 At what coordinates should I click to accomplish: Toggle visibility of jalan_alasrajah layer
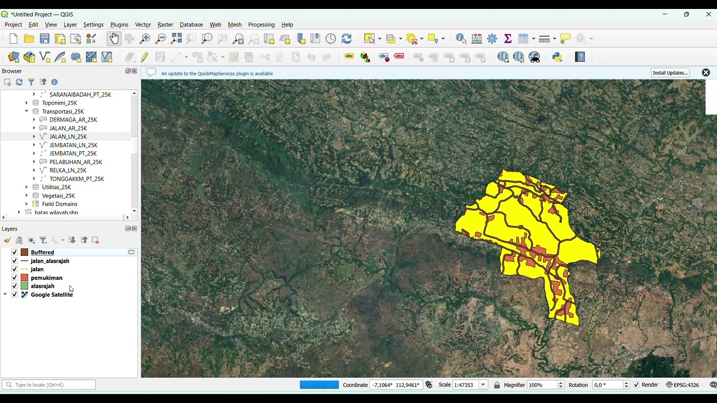pos(15,261)
